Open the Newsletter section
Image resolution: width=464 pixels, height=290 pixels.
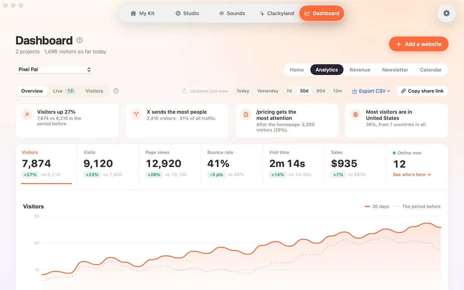(x=395, y=70)
